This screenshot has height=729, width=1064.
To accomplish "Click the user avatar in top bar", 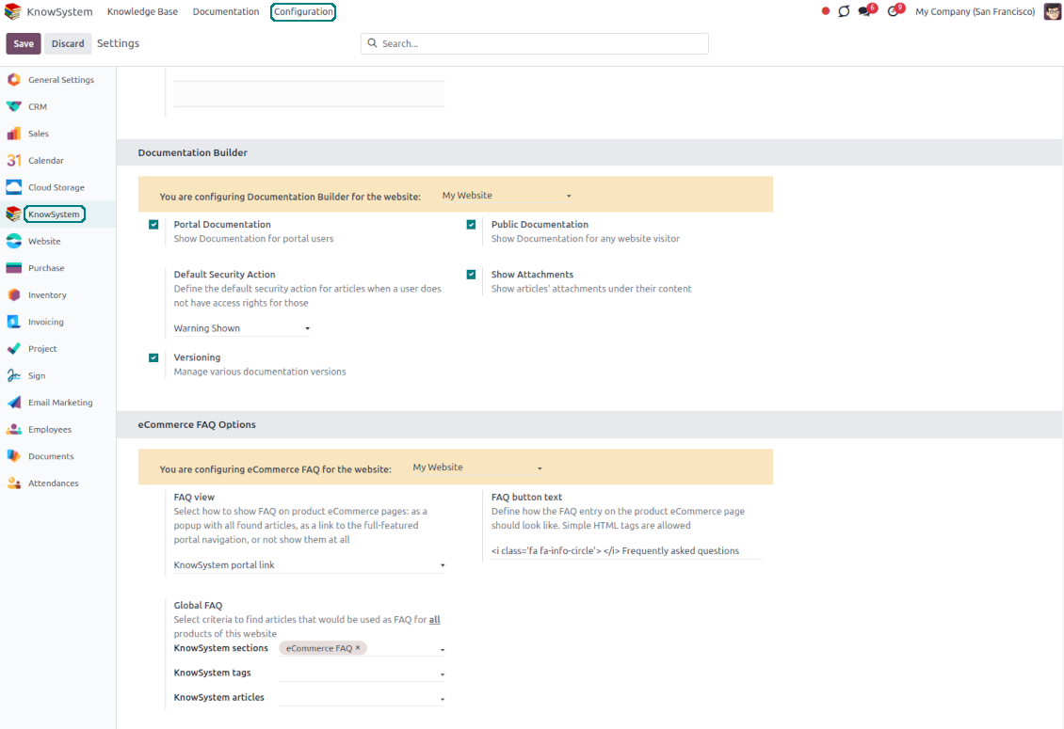I will (1052, 11).
